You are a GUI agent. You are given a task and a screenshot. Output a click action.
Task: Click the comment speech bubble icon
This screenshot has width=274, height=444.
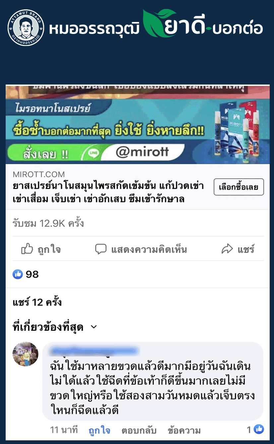[101, 249]
